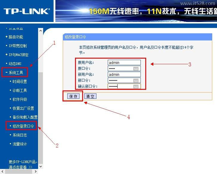
Task: Focus the 原口令 password field
Action: (124, 68)
